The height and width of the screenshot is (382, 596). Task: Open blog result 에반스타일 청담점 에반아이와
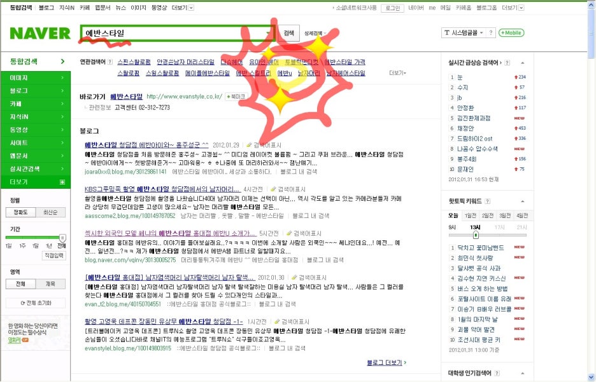[x=146, y=145]
